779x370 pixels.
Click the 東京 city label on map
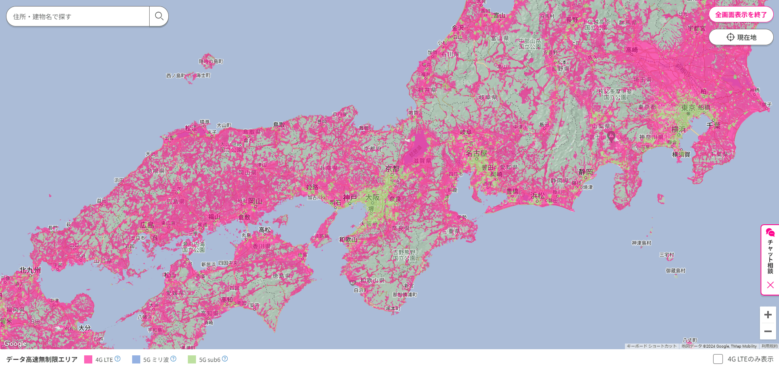point(688,107)
